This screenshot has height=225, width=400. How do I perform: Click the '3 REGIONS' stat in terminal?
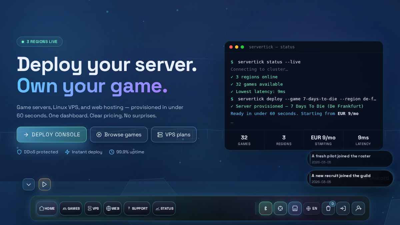pos(284,140)
